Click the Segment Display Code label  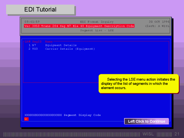(x=82, y=115)
